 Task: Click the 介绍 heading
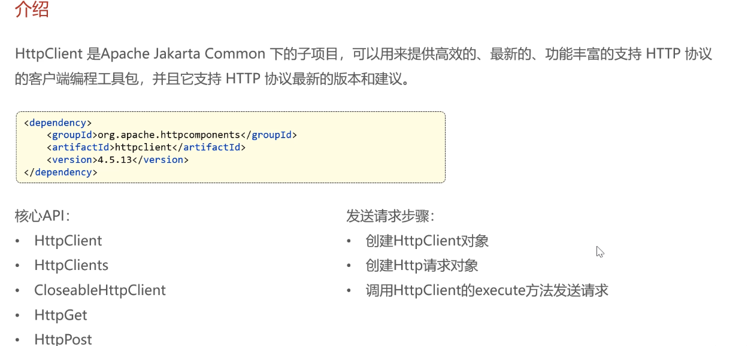[x=32, y=10]
